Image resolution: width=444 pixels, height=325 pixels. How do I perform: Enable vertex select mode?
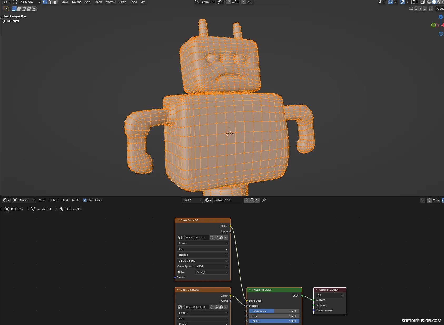point(45,2)
